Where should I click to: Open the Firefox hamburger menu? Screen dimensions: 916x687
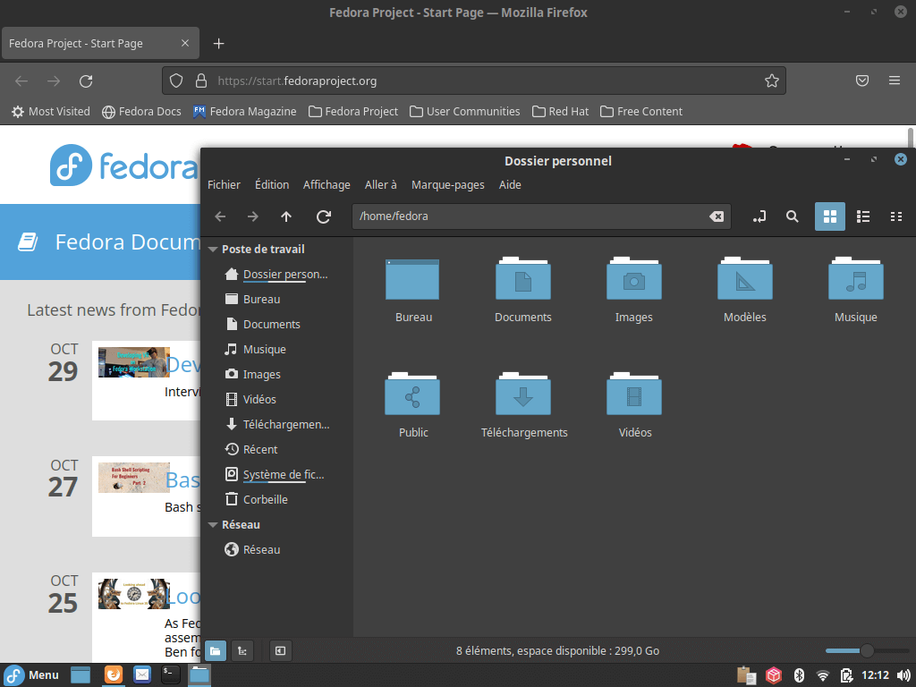[895, 81]
